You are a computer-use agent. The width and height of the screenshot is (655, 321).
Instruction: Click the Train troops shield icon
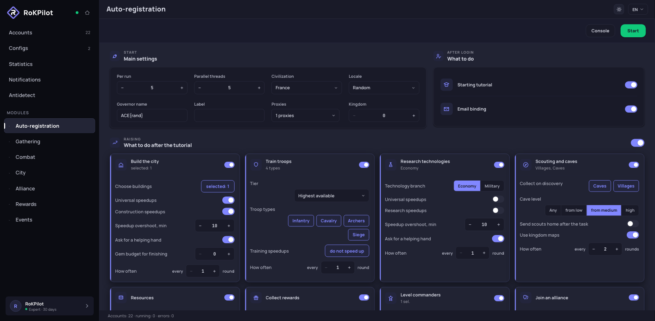click(256, 165)
